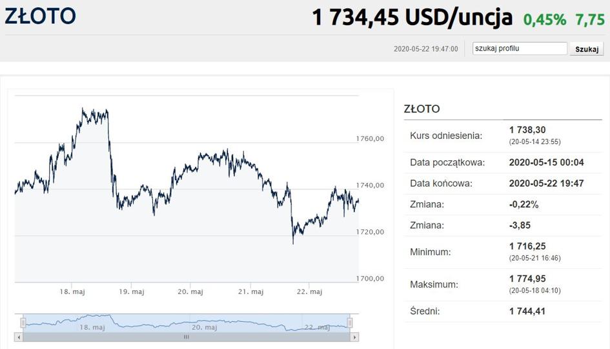Screen dimensions: 610x349
Task: Click the chart peak near 1774 on 18 May
Action: pos(83,109)
